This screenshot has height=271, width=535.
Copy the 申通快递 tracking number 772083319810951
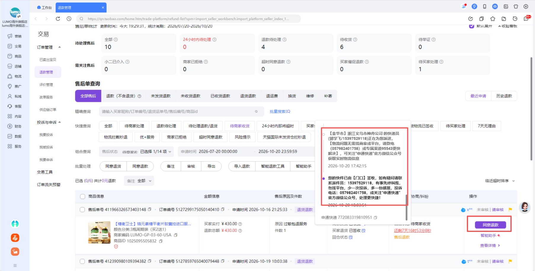click(x=375, y=217)
